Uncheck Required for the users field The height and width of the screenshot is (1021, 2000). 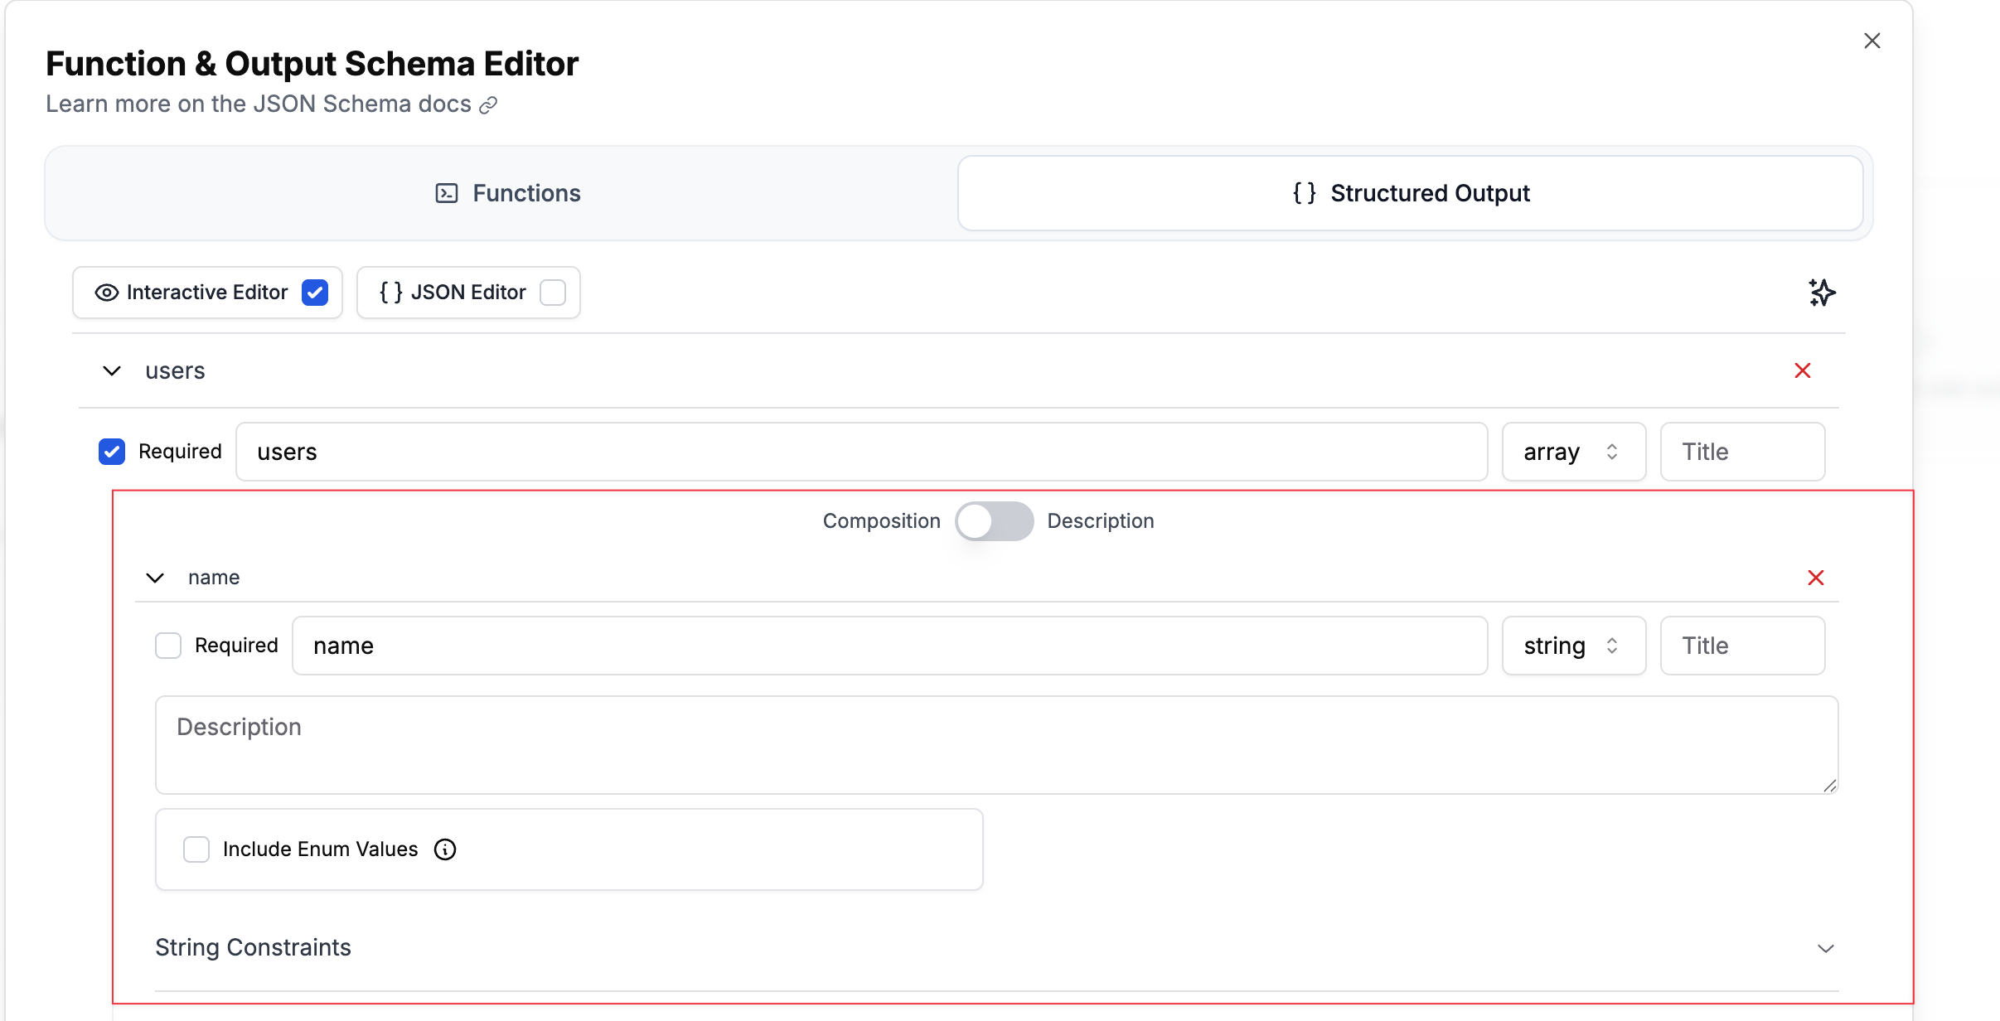pos(112,452)
